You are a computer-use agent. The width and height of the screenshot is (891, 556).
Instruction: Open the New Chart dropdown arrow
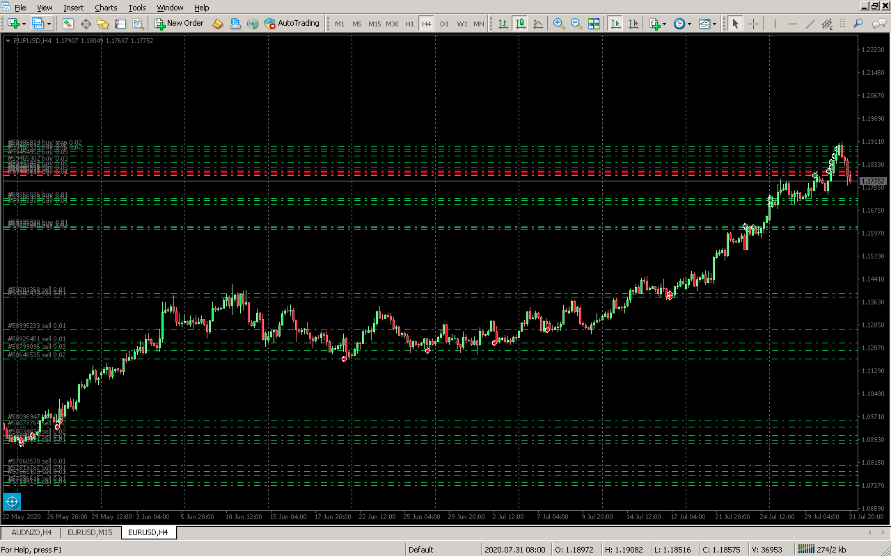24,24
